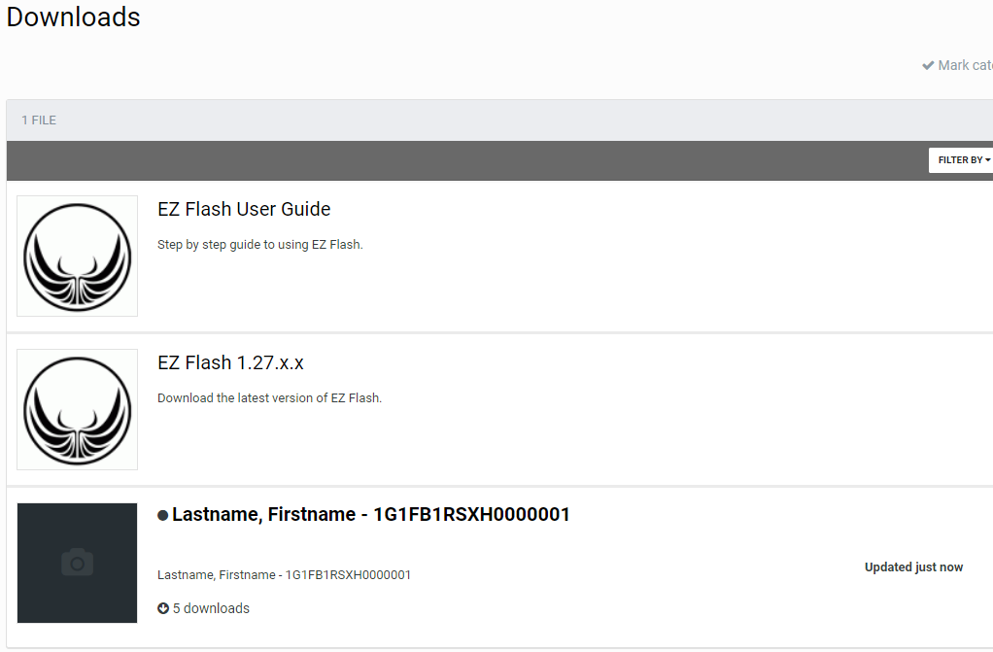Viewport: 993px width, 652px height.
Task: Click the '1 FILE' count label
Action: [39, 120]
